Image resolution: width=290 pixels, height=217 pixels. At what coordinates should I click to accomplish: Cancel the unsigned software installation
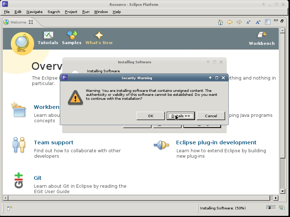211,116
